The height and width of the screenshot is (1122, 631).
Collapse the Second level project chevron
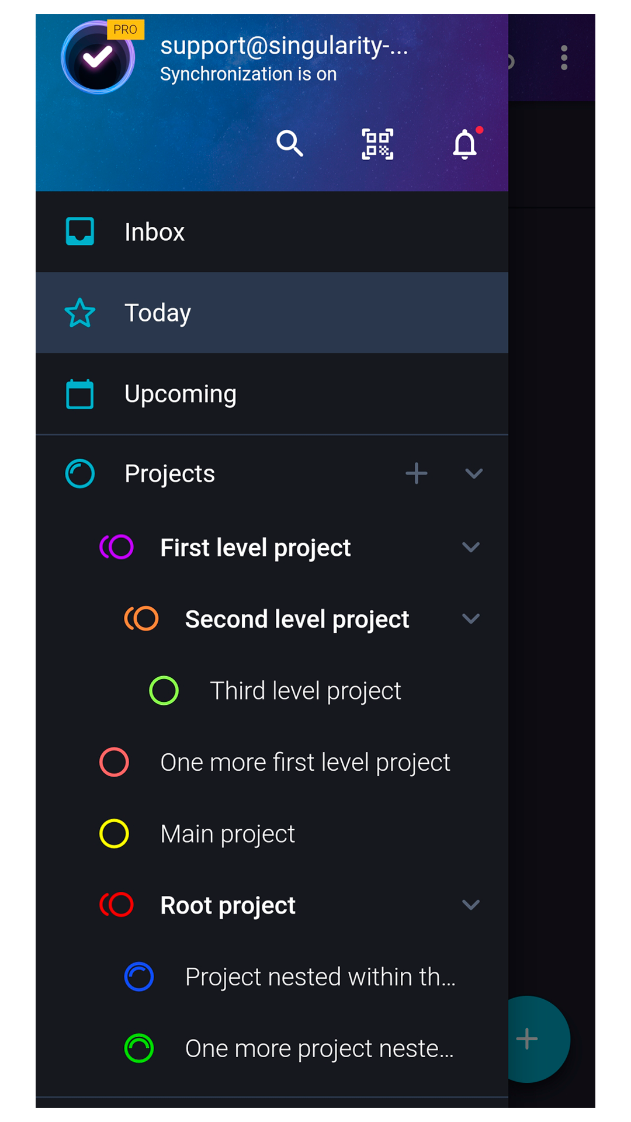pos(471,619)
